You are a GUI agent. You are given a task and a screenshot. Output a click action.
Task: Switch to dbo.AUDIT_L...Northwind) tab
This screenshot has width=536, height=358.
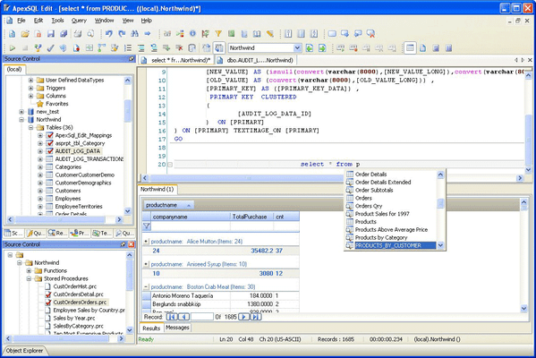click(x=256, y=60)
